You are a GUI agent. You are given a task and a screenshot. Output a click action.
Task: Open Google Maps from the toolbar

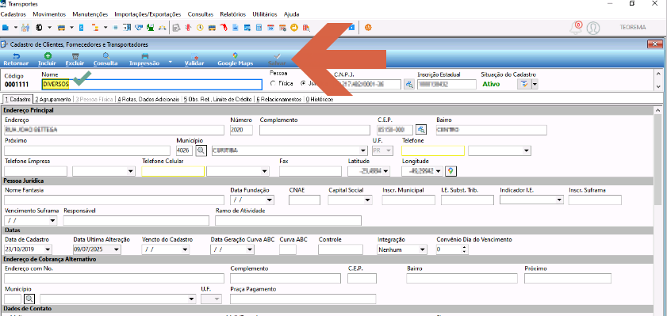coord(236,59)
